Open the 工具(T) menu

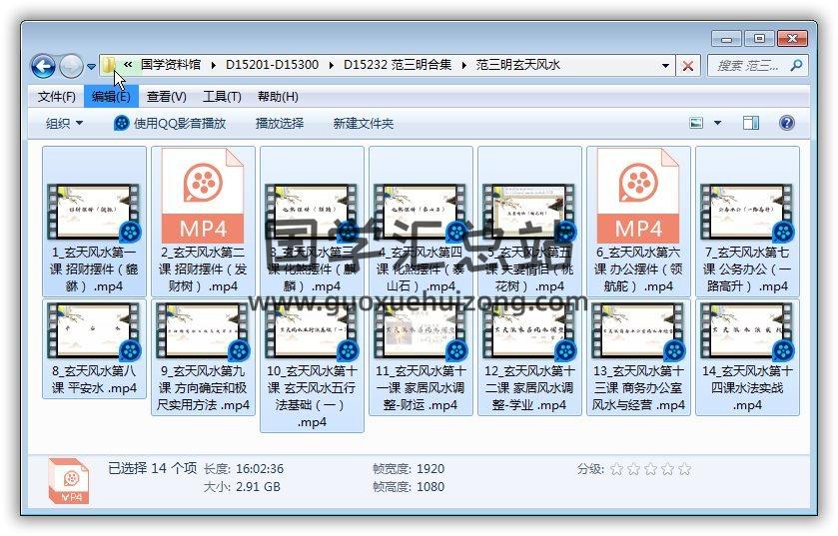tap(222, 97)
